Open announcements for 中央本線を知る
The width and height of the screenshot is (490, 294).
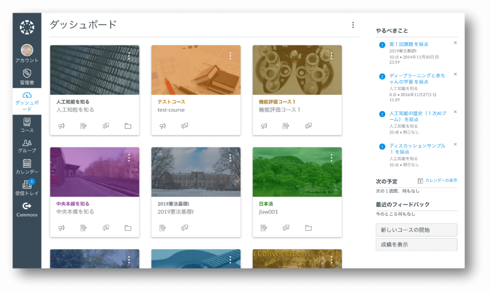tap(62, 228)
